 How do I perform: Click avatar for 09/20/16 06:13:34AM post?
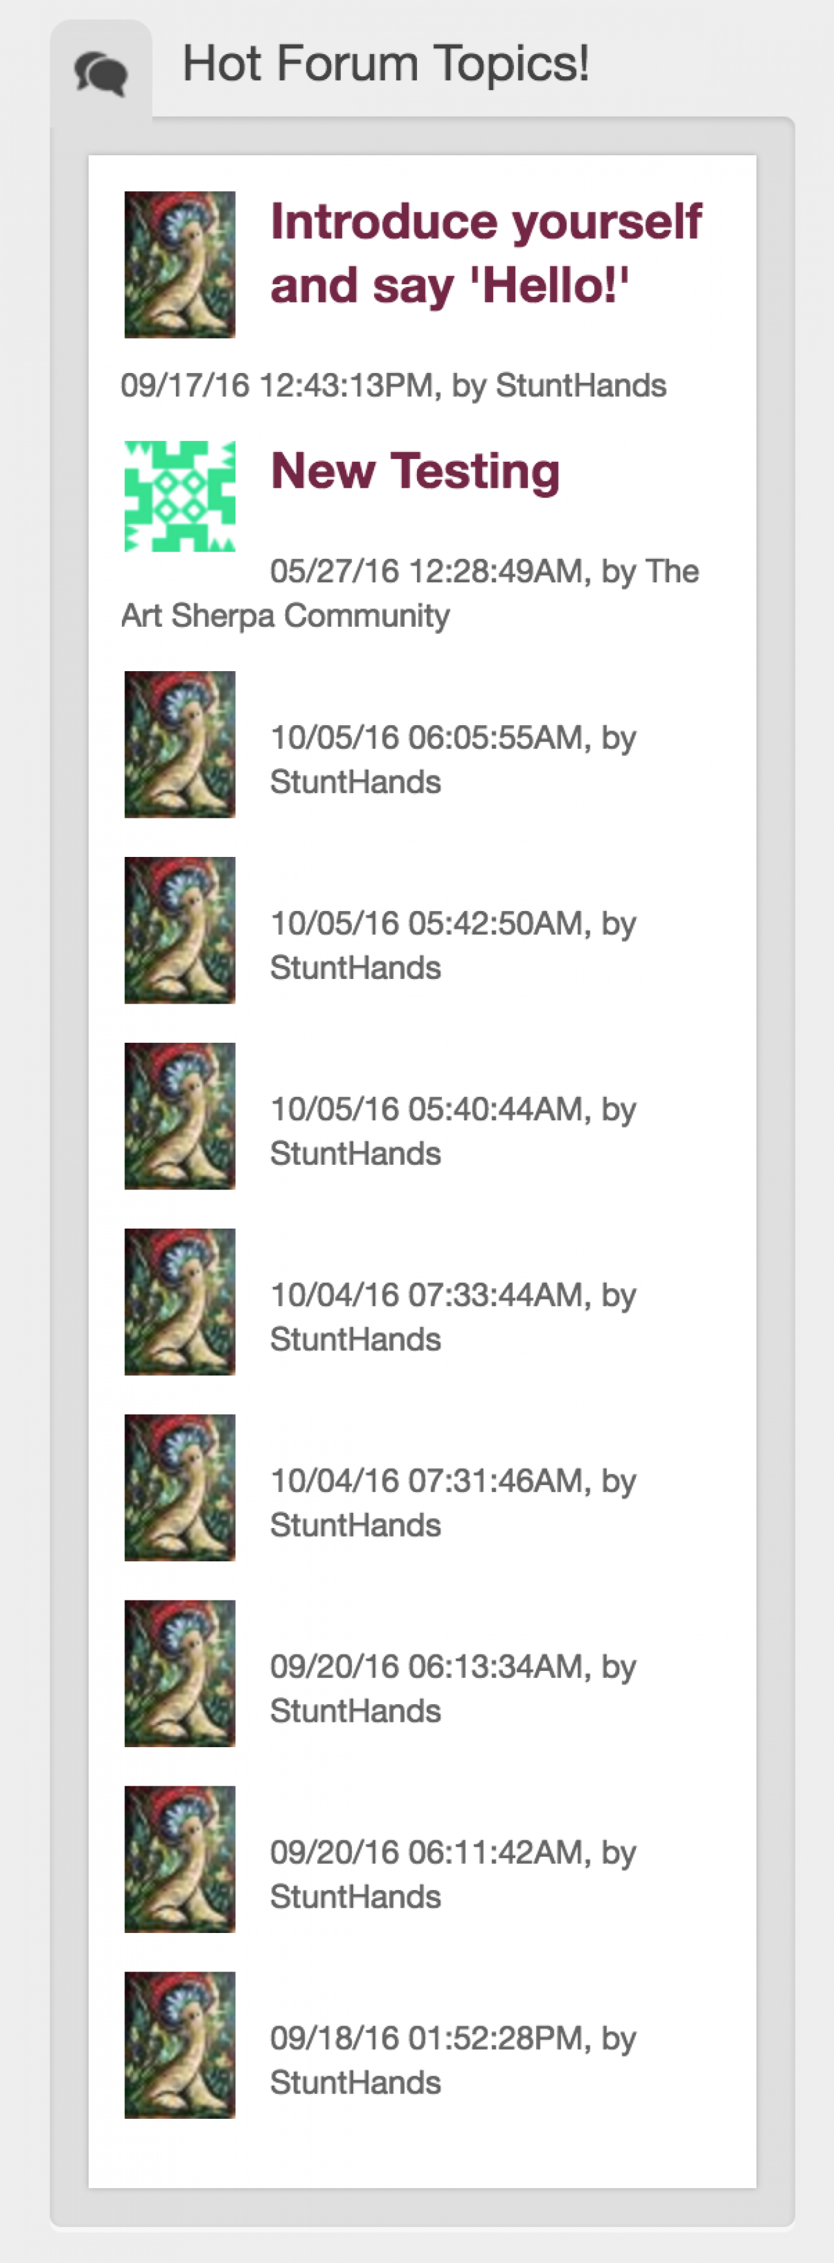point(180,1673)
